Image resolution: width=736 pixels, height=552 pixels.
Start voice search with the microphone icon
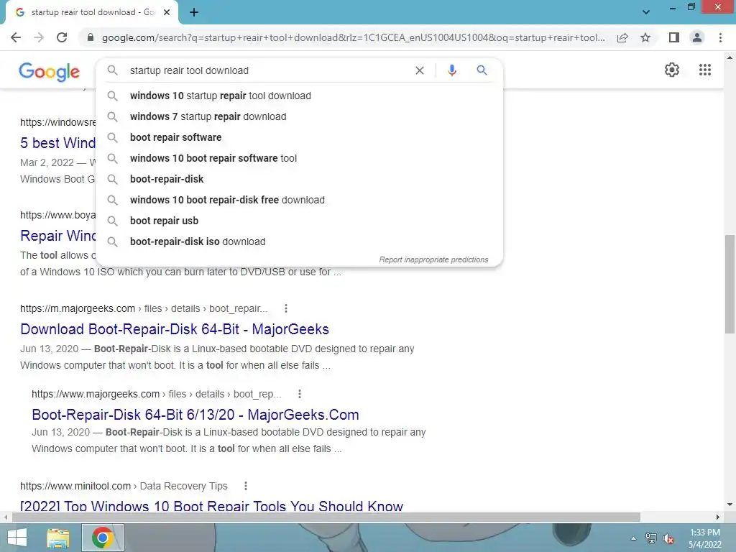point(451,70)
